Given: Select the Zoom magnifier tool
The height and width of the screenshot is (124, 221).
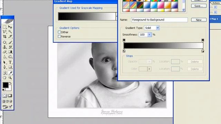Looking at the screenshot, I should point(10,77).
